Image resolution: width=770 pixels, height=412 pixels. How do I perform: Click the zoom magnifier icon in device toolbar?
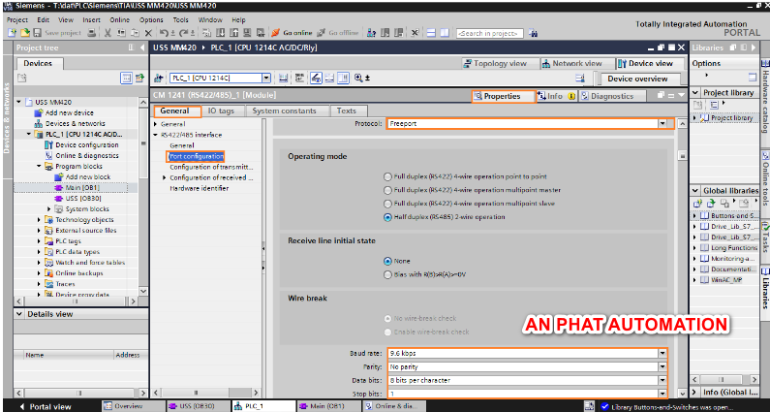(x=358, y=78)
